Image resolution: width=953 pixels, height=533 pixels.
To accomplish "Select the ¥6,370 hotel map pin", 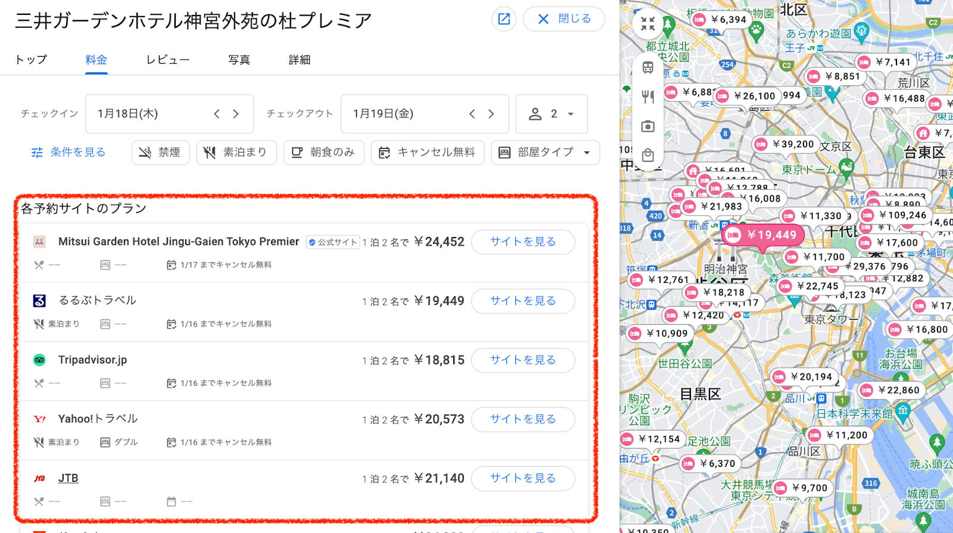I will pos(709,464).
